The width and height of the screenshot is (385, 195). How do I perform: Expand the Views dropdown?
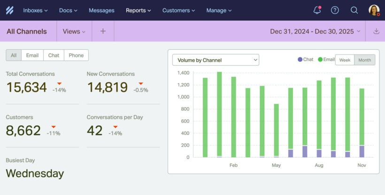pos(74,31)
